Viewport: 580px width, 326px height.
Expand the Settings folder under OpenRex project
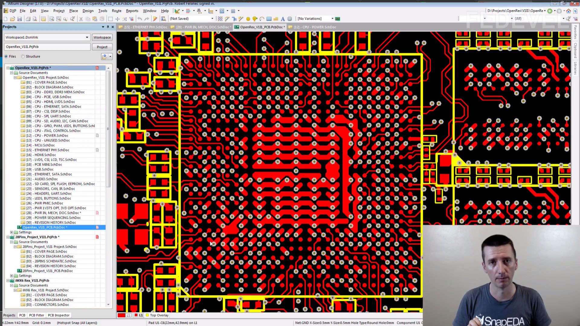click(12, 232)
